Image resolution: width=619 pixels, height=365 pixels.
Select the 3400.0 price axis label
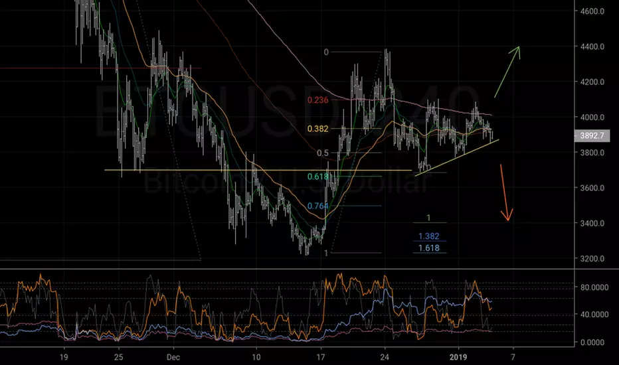pos(592,224)
